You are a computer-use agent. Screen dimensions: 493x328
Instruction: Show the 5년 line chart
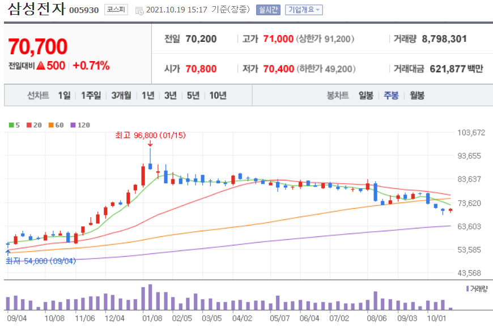coord(193,95)
